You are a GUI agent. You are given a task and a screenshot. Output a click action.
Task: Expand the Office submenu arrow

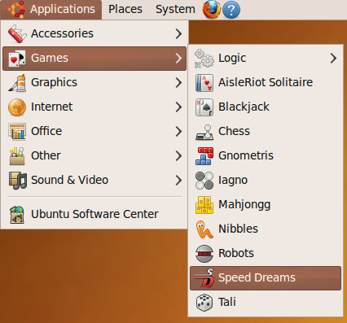178,131
